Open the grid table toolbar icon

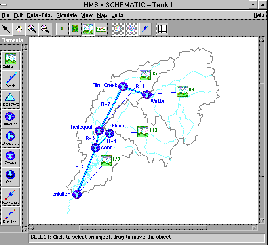click(162, 29)
